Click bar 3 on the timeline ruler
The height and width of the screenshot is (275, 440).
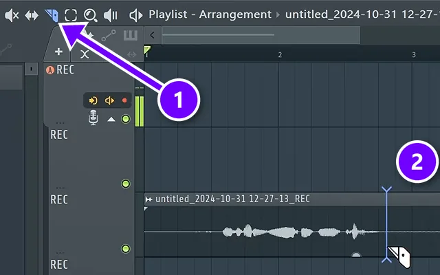pos(414,55)
